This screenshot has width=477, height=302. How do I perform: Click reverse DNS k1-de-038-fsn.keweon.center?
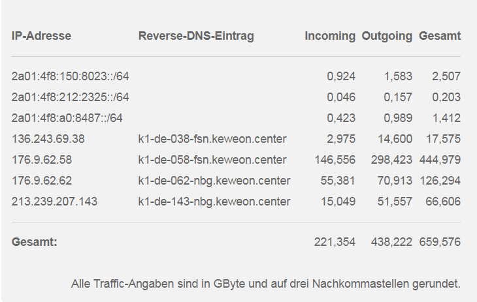pyautogui.click(x=212, y=139)
